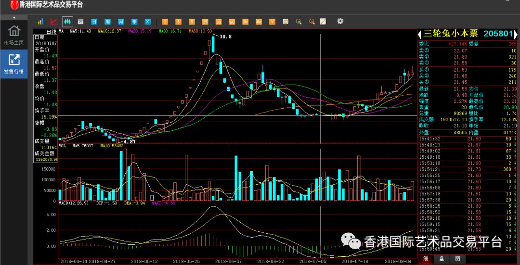This screenshot has height=265, width=520.
Task: Select the 2hr period button
Action: [x=246, y=22]
